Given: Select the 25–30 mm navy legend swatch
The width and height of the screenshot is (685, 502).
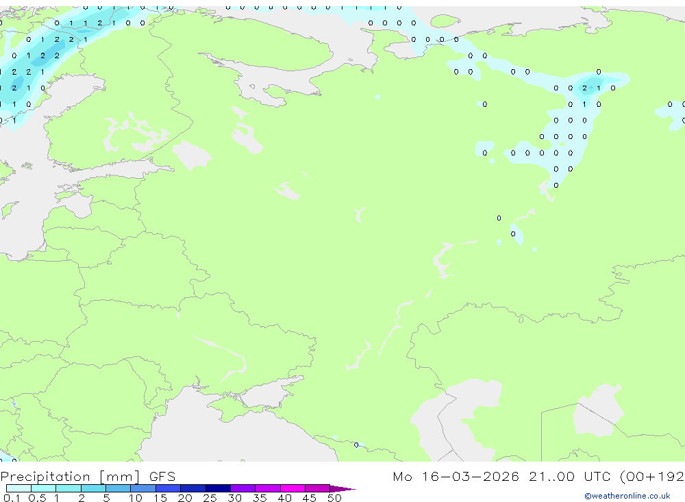Looking at the screenshot, I should click(218, 488).
